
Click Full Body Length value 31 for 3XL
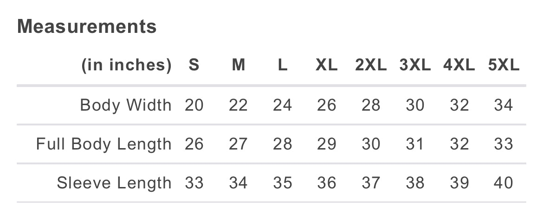[415, 144]
